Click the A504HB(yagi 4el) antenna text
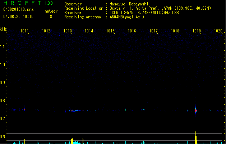Viewport: 226px width, 144px height. [127, 17]
